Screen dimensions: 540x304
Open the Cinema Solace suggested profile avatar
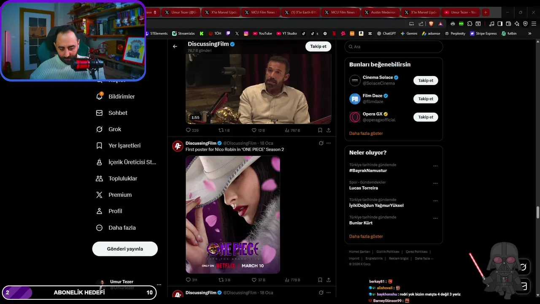pos(355,80)
